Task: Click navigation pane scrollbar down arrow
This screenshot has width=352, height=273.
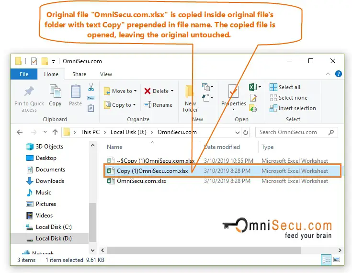Action: tap(92, 250)
